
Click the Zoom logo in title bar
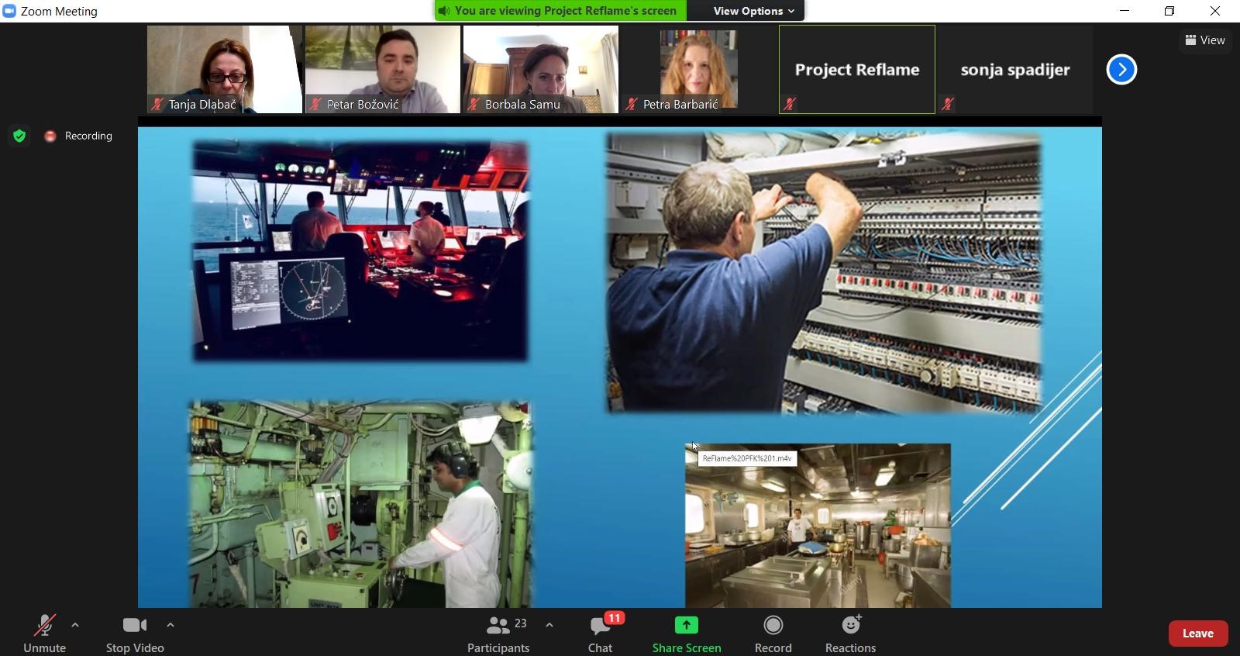point(9,11)
